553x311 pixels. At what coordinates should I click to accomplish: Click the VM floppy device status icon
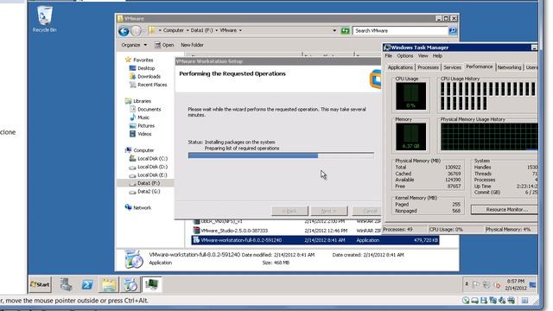(484, 301)
